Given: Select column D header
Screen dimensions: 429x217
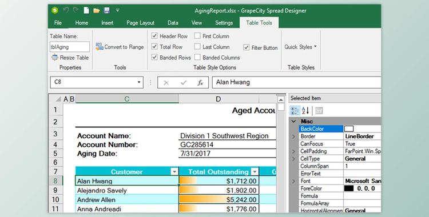Looking at the screenshot, I should tap(219, 99).
